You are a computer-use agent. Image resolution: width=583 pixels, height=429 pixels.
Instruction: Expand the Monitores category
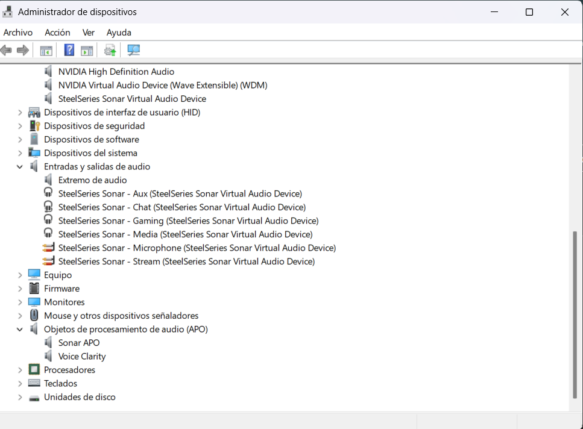20,302
